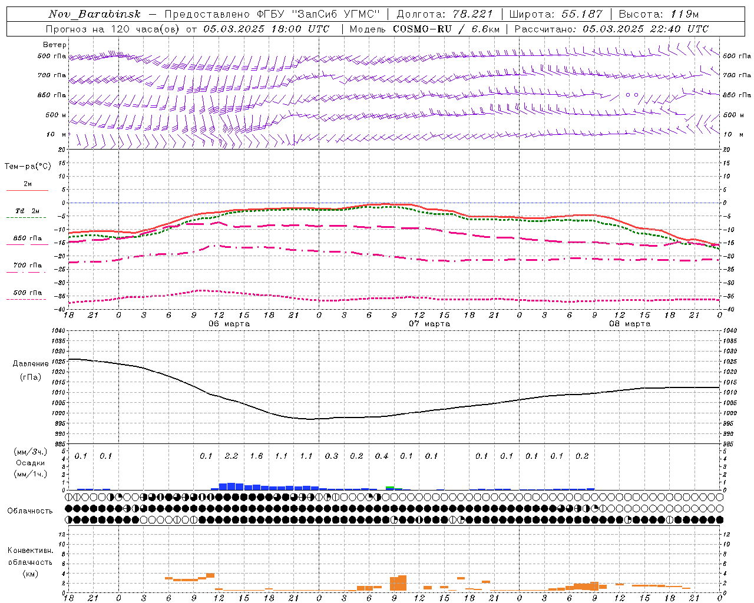This screenshot has width=754, height=603.
Task: Click the Ветер panel label
Action: click(x=55, y=45)
